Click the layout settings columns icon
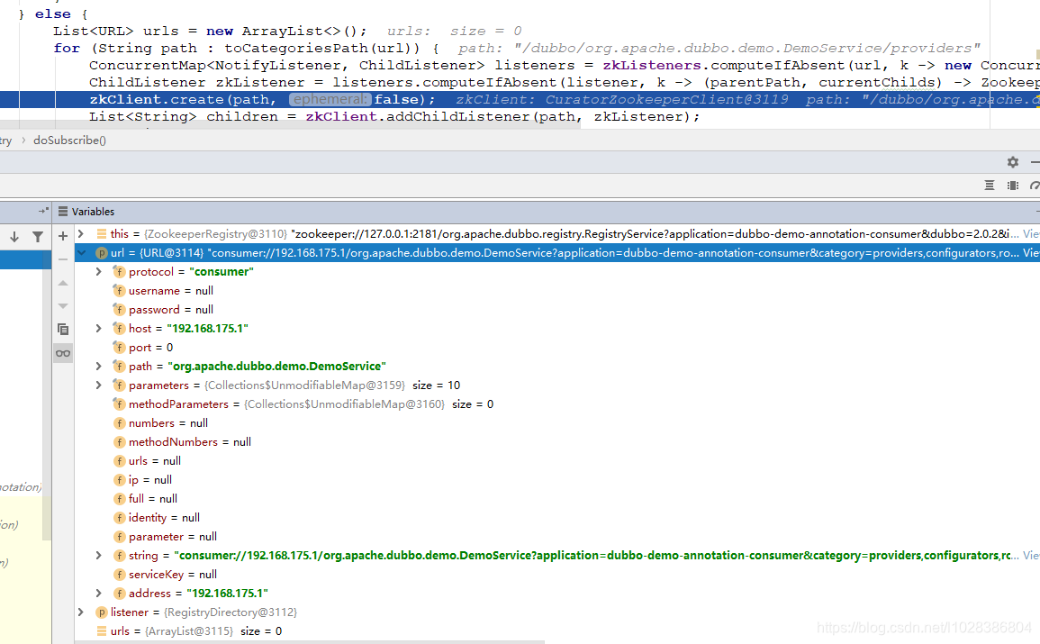 [x=1012, y=186]
